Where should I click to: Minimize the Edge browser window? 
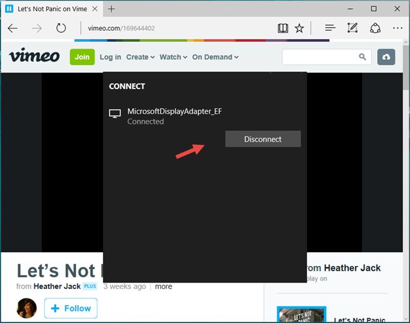tap(351, 9)
